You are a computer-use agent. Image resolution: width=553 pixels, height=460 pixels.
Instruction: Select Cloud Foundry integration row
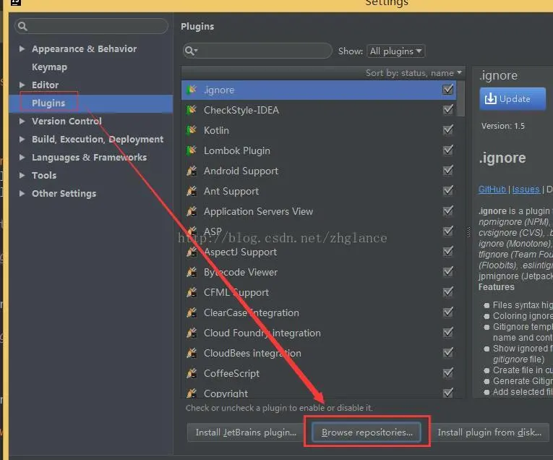pos(320,333)
